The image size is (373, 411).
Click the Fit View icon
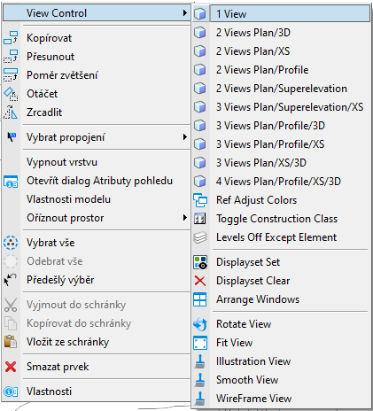coord(200,343)
